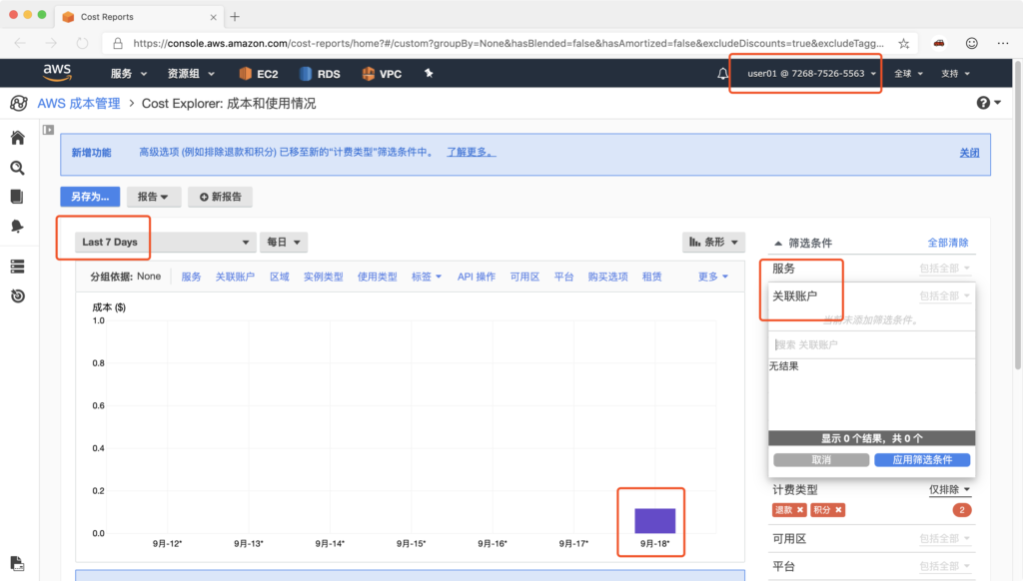The height and width of the screenshot is (581, 1023).
Task: Open the 服务 menu in navbar
Action: tap(129, 74)
